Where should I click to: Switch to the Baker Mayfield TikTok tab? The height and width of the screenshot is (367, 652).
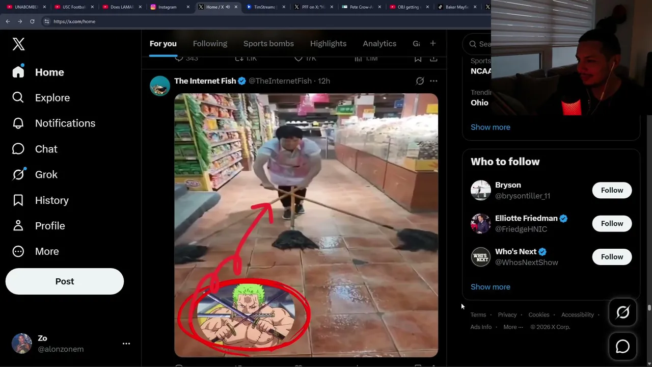pos(457,7)
